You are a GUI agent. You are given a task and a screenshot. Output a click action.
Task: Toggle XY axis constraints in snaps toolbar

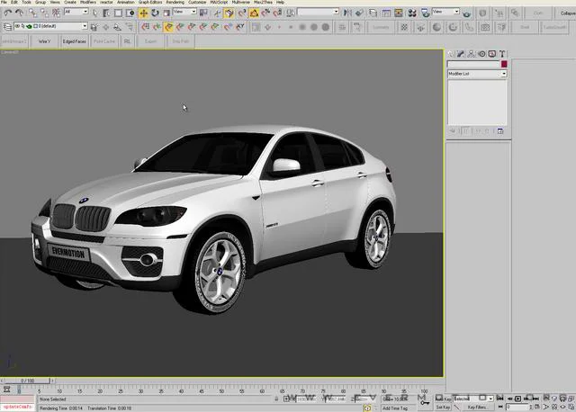pyautogui.click(x=240, y=27)
